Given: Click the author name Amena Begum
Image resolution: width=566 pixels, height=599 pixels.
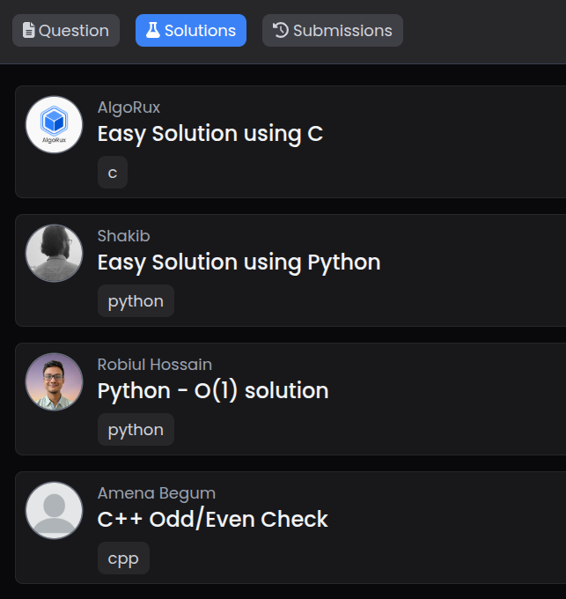Looking at the screenshot, I should click(156, 493).
